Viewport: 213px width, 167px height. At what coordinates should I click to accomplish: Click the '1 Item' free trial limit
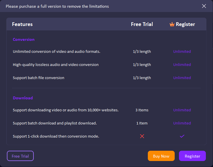(142, 123)
